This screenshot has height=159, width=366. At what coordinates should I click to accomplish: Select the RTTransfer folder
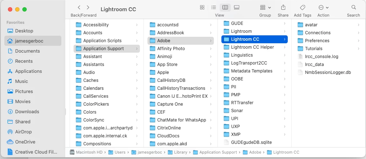(255, 103)
